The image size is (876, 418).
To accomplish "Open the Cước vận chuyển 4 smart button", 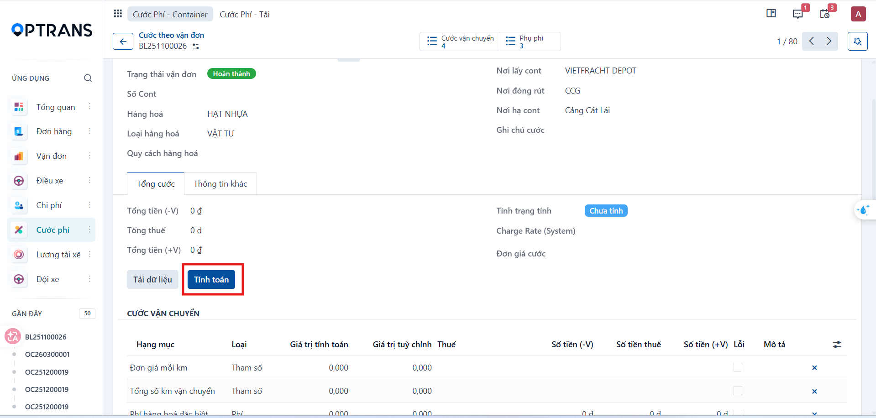I will [x=460, y=42].
